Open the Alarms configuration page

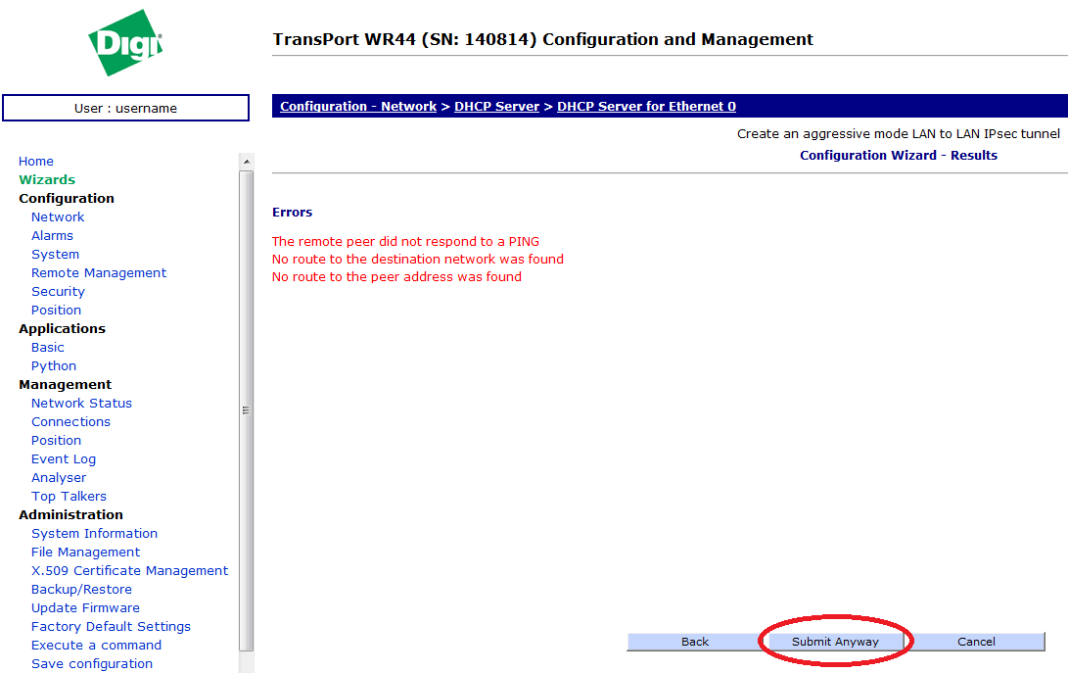[52, 236]
